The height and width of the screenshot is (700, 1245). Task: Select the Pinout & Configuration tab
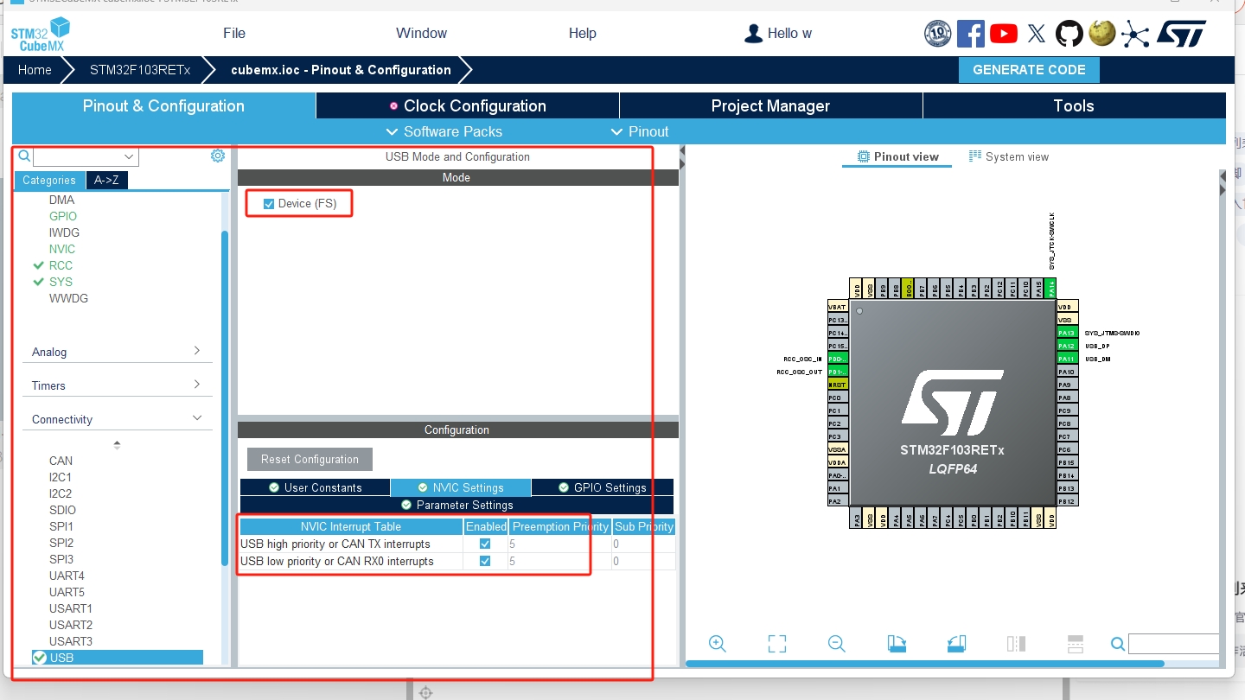point(163,105)
